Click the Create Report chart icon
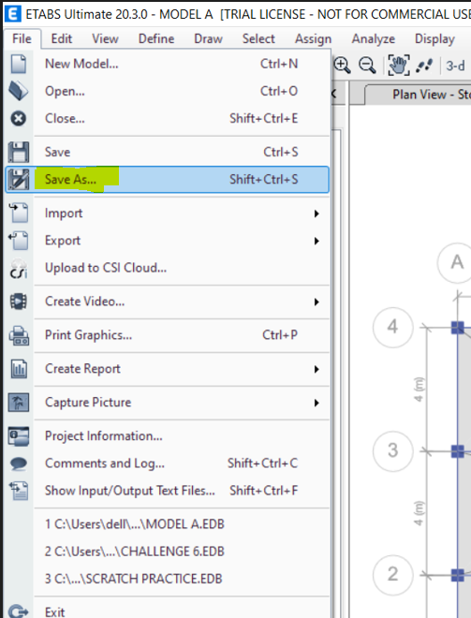The image size is (471, 618). click(19, 369)
